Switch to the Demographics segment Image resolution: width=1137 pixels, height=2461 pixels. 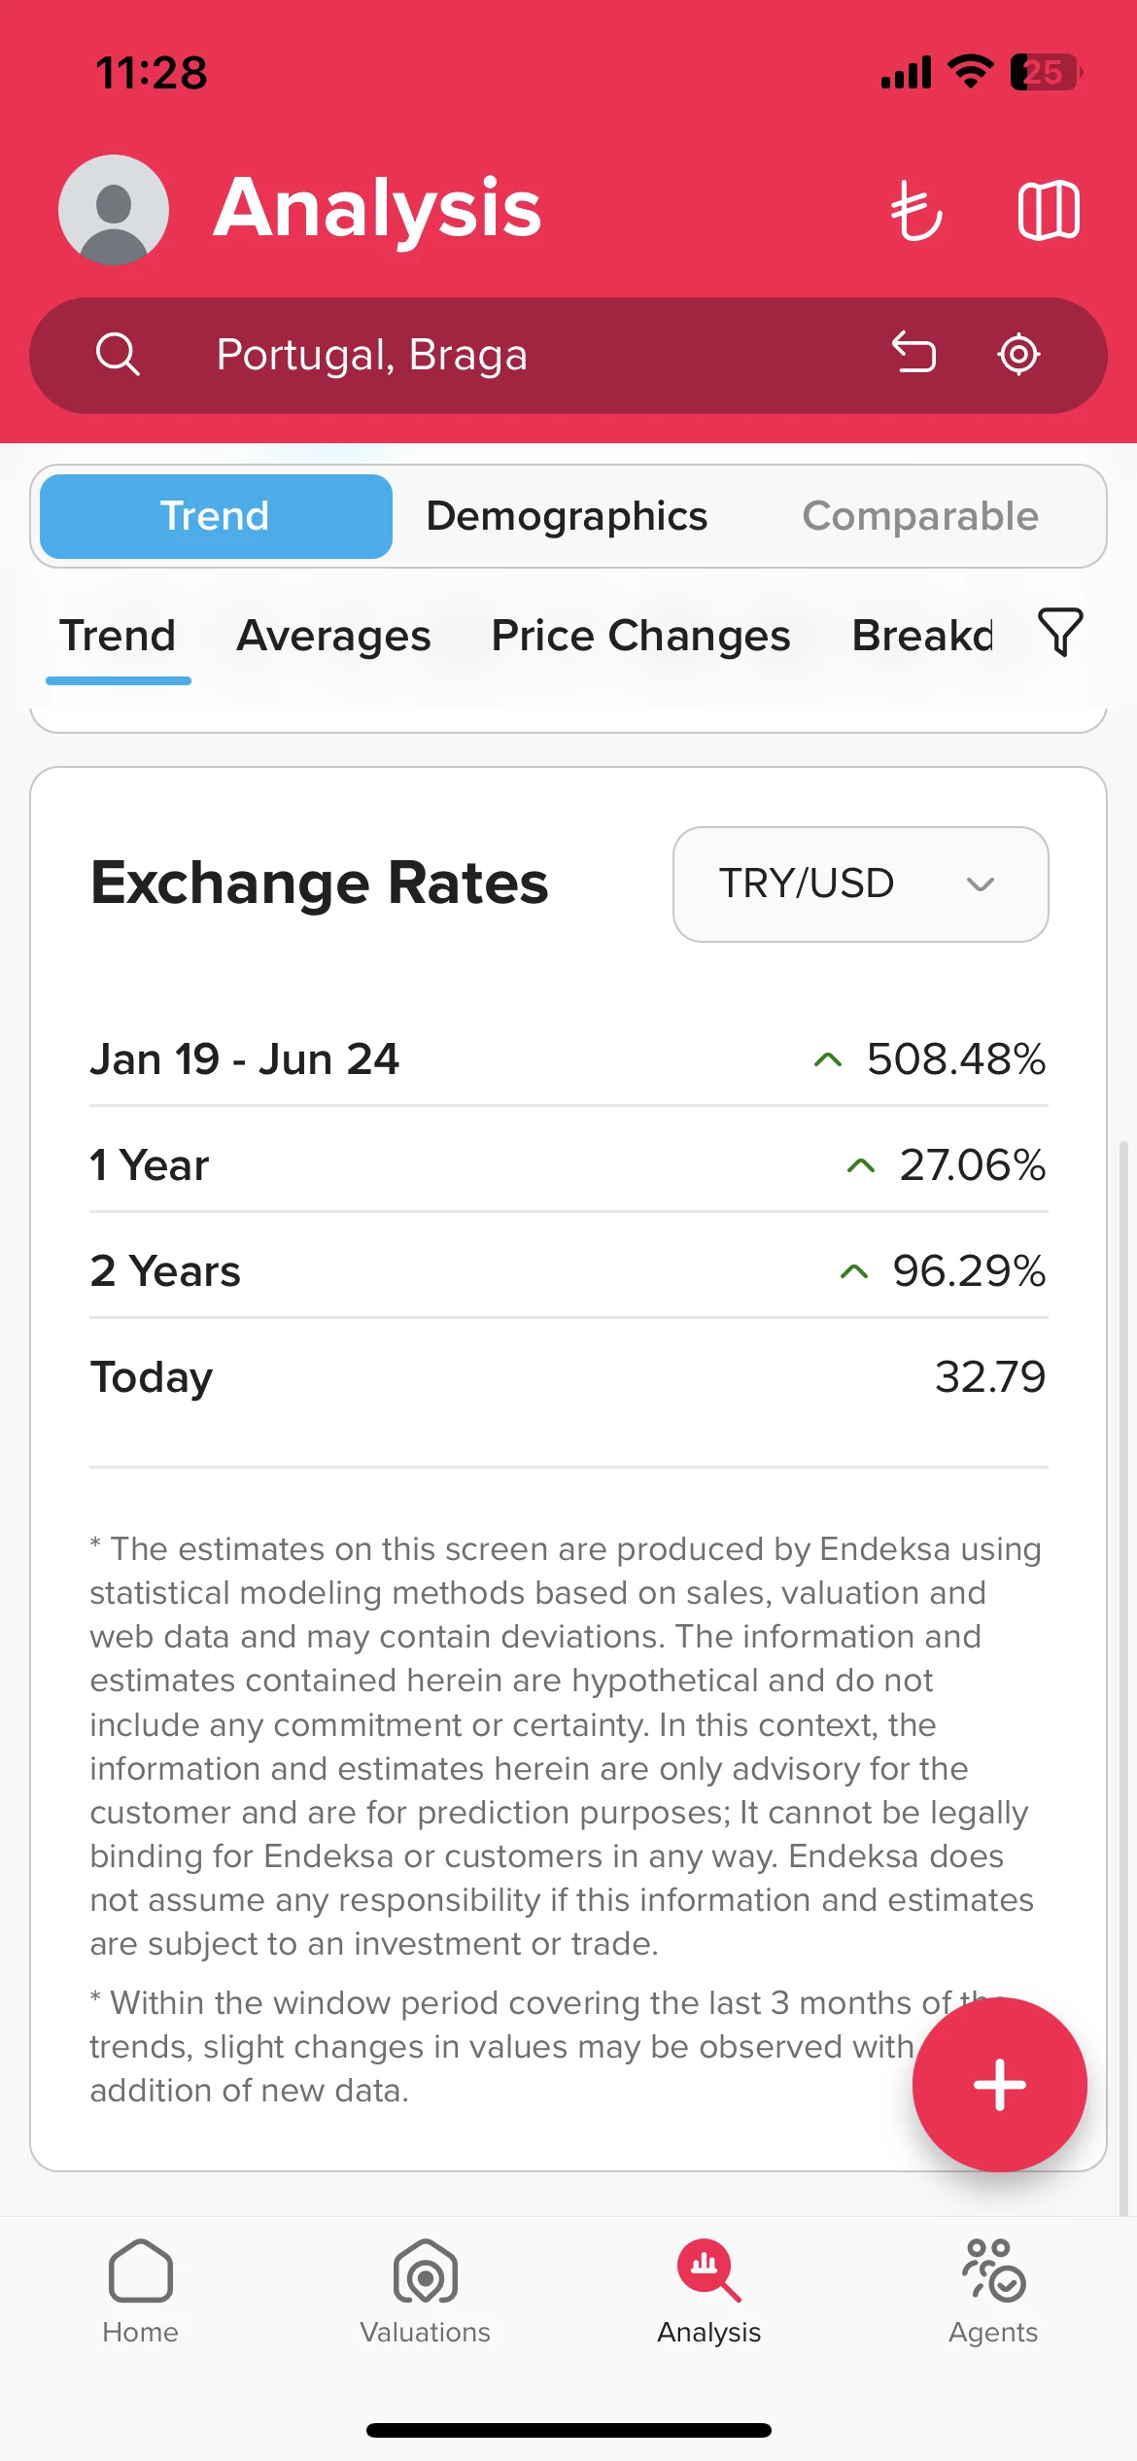click(568, 516)
